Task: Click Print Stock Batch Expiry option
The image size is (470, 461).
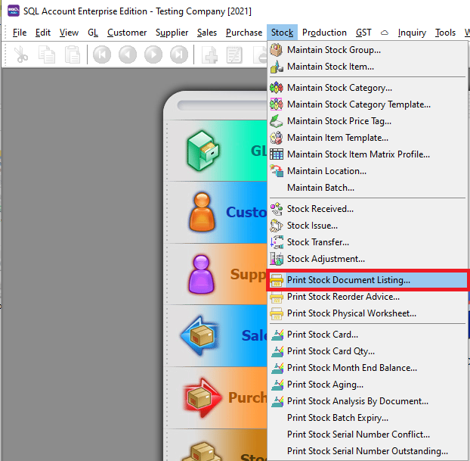Action: click(x=337, y=418)
